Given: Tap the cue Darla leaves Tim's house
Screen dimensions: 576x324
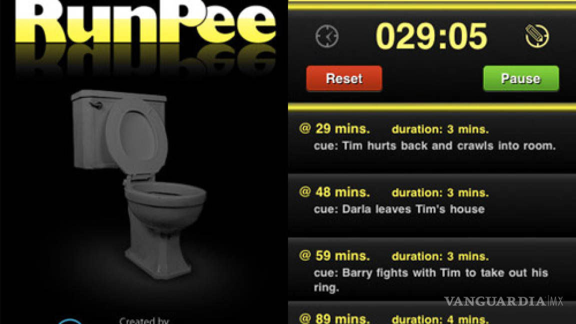Looking at the screenshot, I should click(399, 209).
